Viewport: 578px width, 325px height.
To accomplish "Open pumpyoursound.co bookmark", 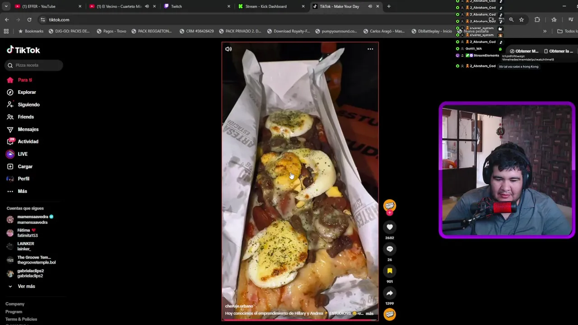I will (336, 31).
